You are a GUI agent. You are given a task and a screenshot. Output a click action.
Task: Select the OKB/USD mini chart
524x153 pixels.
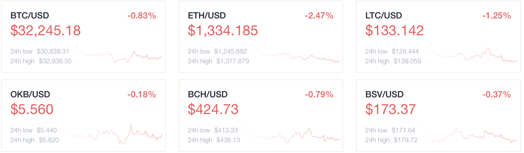[x=113, y=134]
